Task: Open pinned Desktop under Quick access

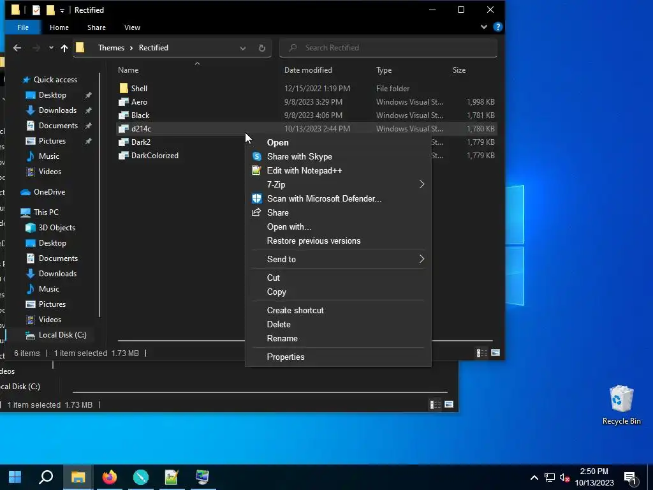Action: point(52,95)
